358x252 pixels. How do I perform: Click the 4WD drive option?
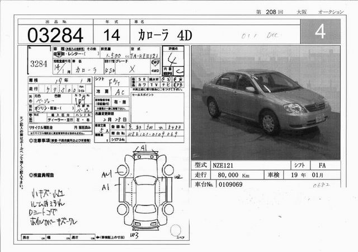156,71
